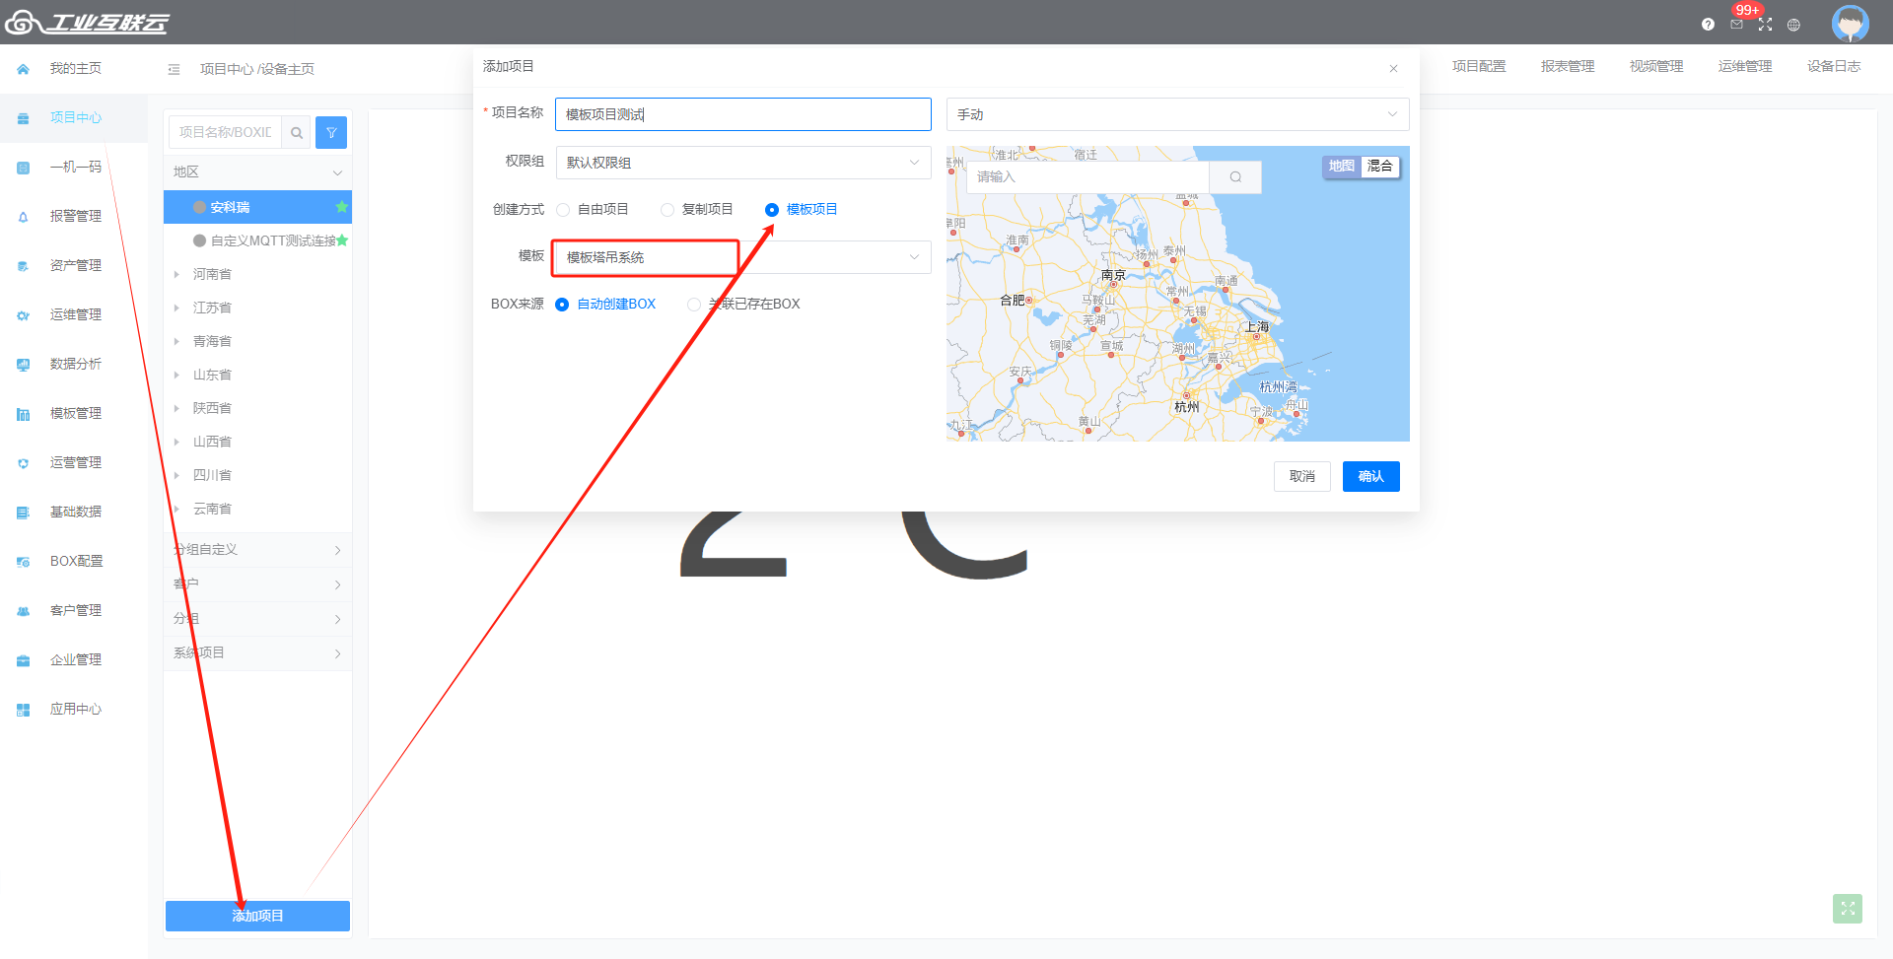Select the 复制项目 radio button
The image size is (1893, 959).
(x=667, y=210)
